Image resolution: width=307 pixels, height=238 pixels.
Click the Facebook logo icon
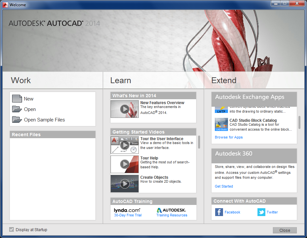tap(219, 212)
